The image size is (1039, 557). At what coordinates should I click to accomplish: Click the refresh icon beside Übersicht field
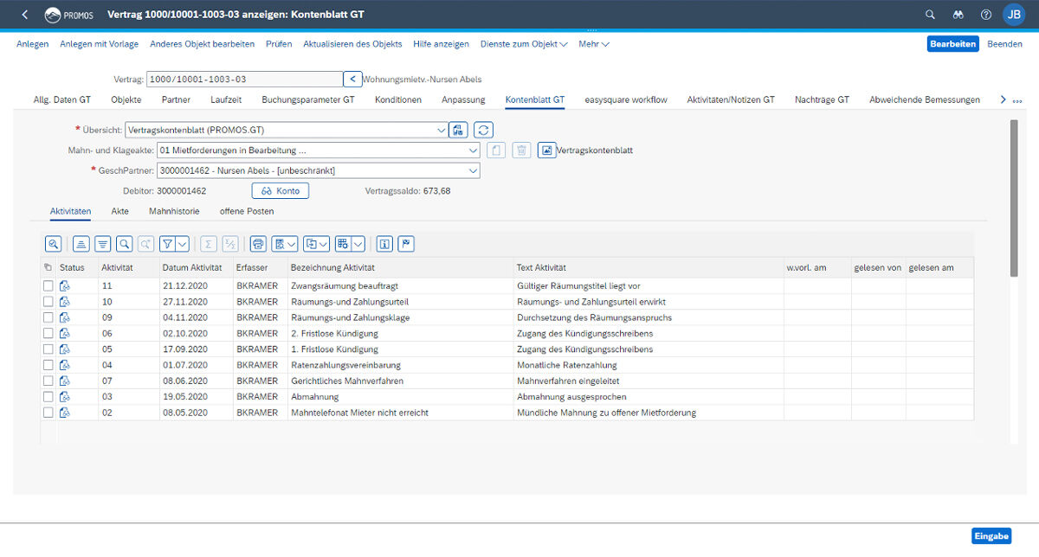483,130
